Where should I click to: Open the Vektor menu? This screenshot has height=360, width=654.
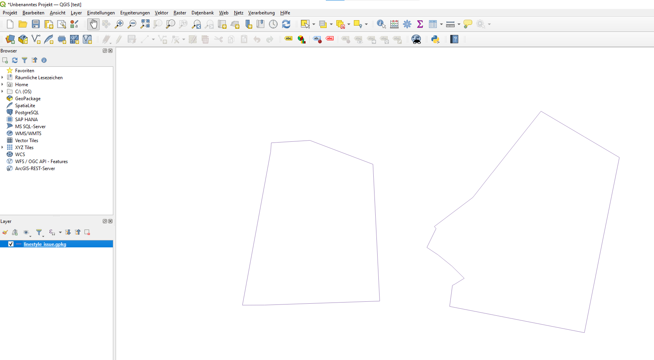pos(161,12)
